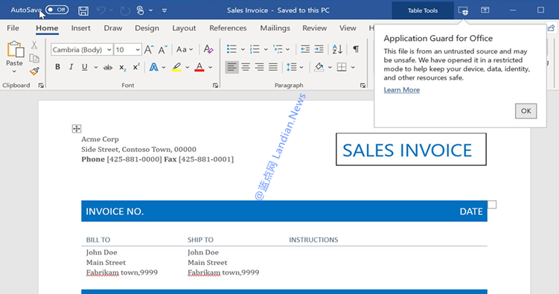Click Text Effects glowing A icon
Screen dimensions: 559x294
point(153,67)
